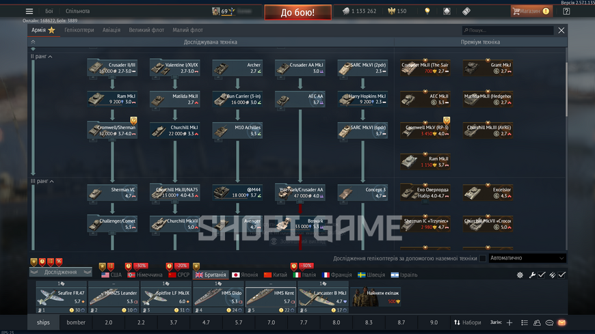Select the Sherman VC tank
The width and height of the screenshot is (595, 334).
click(x=112, y=193)
